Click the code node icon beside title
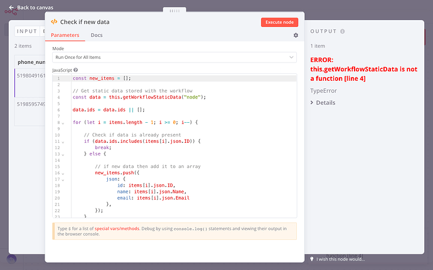Screen dimensions: 433x270 point(54,22)
